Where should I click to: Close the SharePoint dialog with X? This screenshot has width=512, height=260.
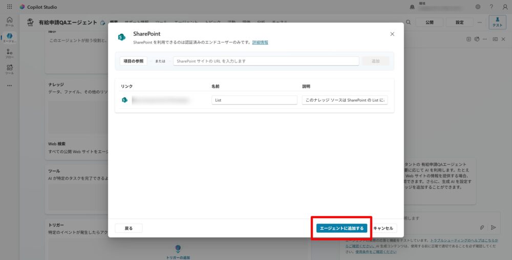(x=392, y=34)
